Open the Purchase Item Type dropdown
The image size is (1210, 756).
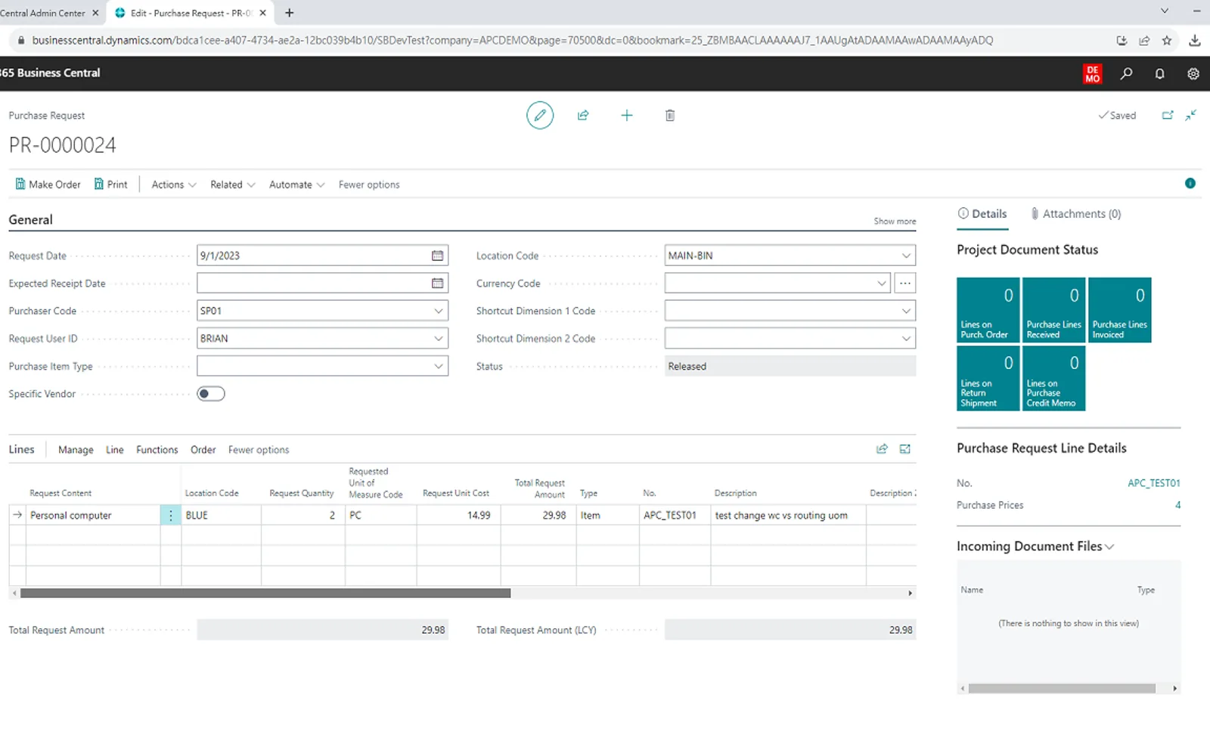click(438, 366)
